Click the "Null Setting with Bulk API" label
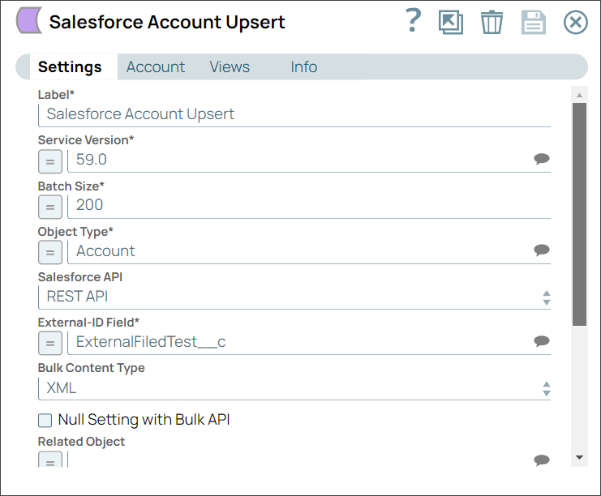 [144, 420]
